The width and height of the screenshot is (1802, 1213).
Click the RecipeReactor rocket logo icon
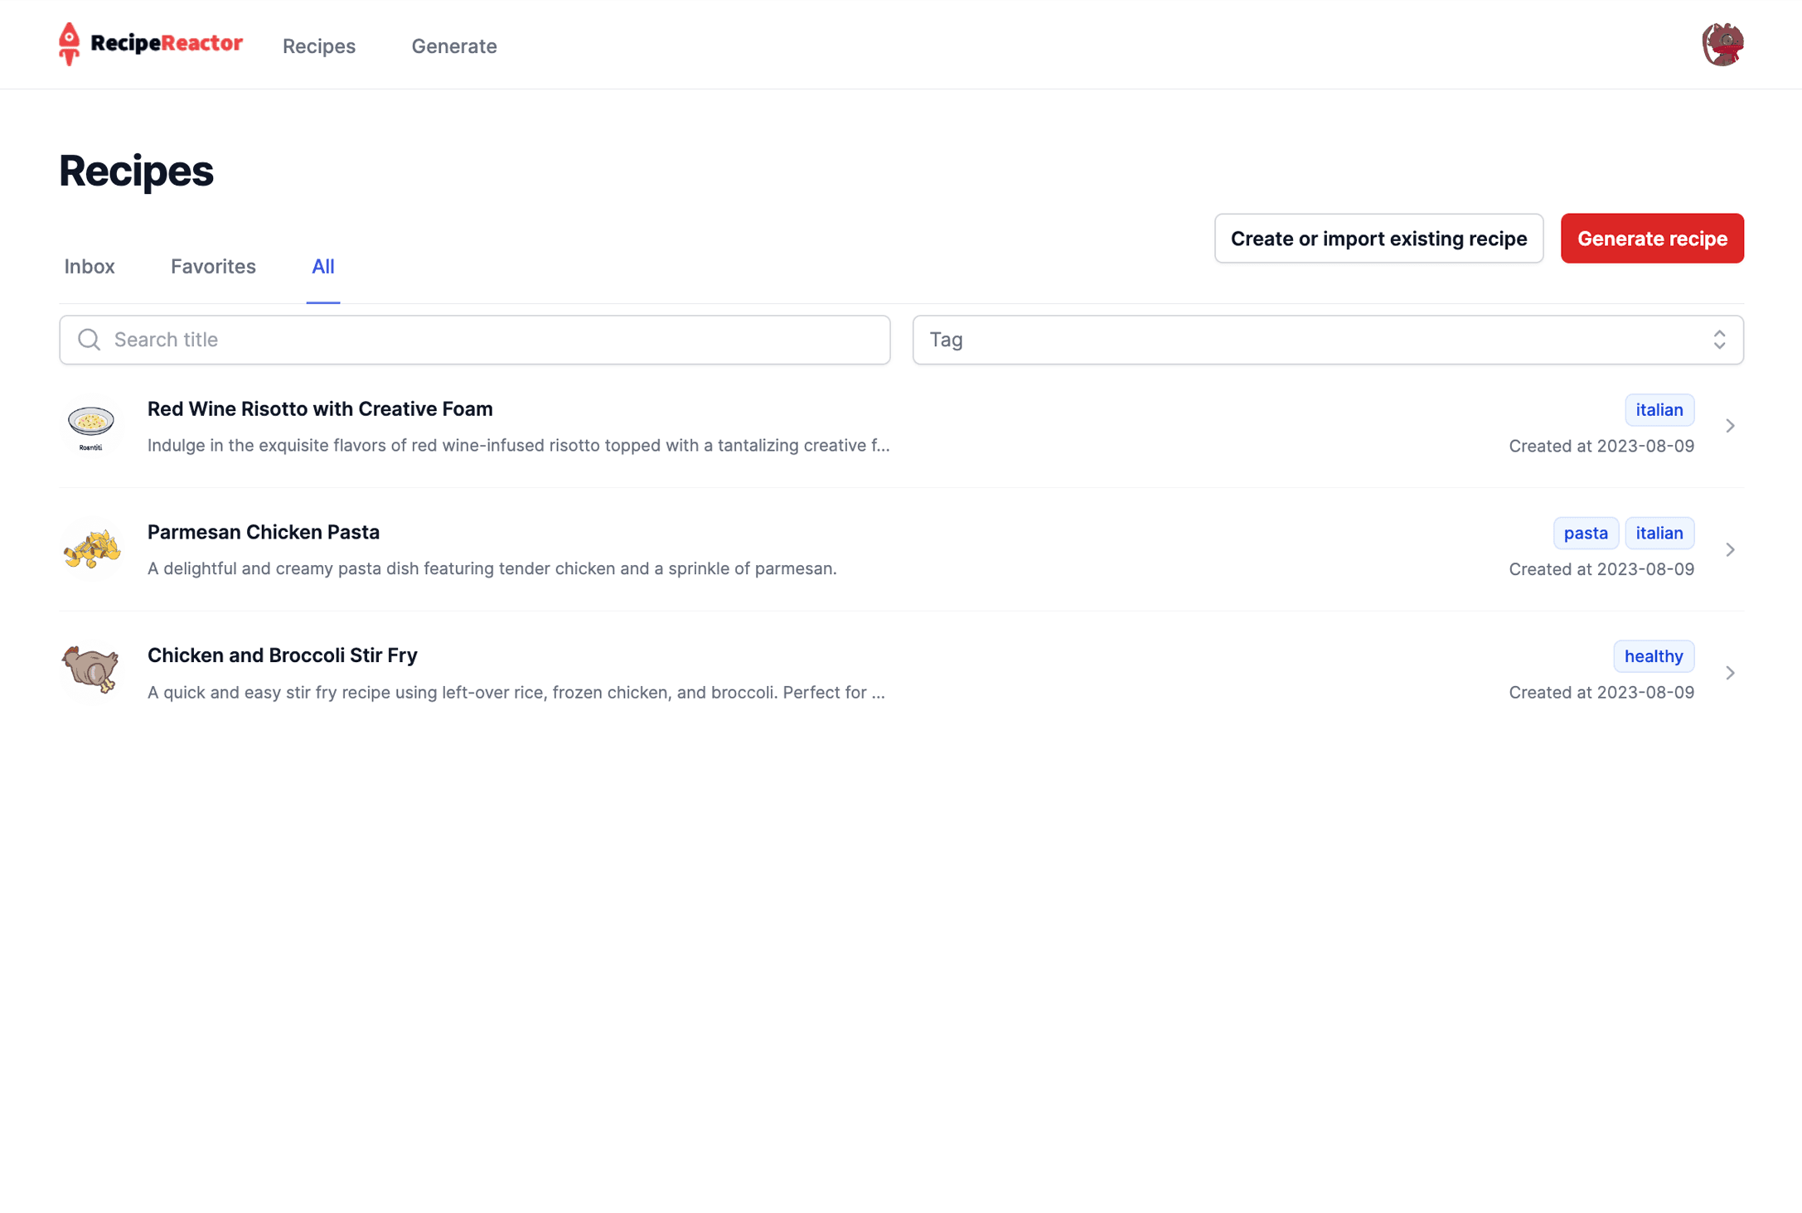(x=69, y=44)
